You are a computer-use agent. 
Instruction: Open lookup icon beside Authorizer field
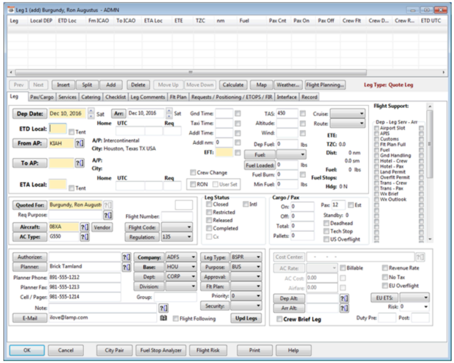(x=126, y=257)
